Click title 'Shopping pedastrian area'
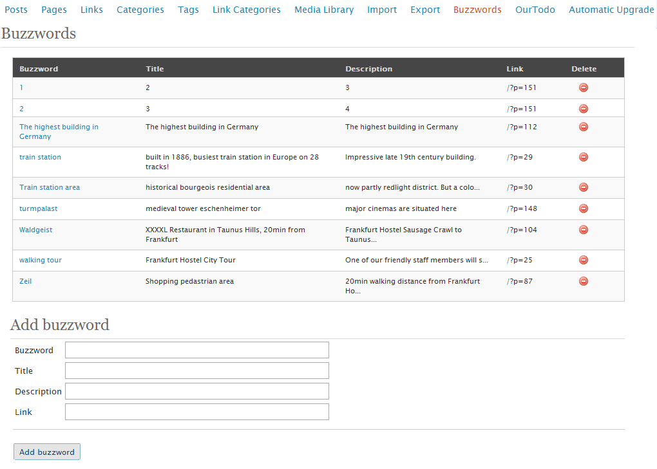This screenshot has height=469, width=657. tap(190, 281)
